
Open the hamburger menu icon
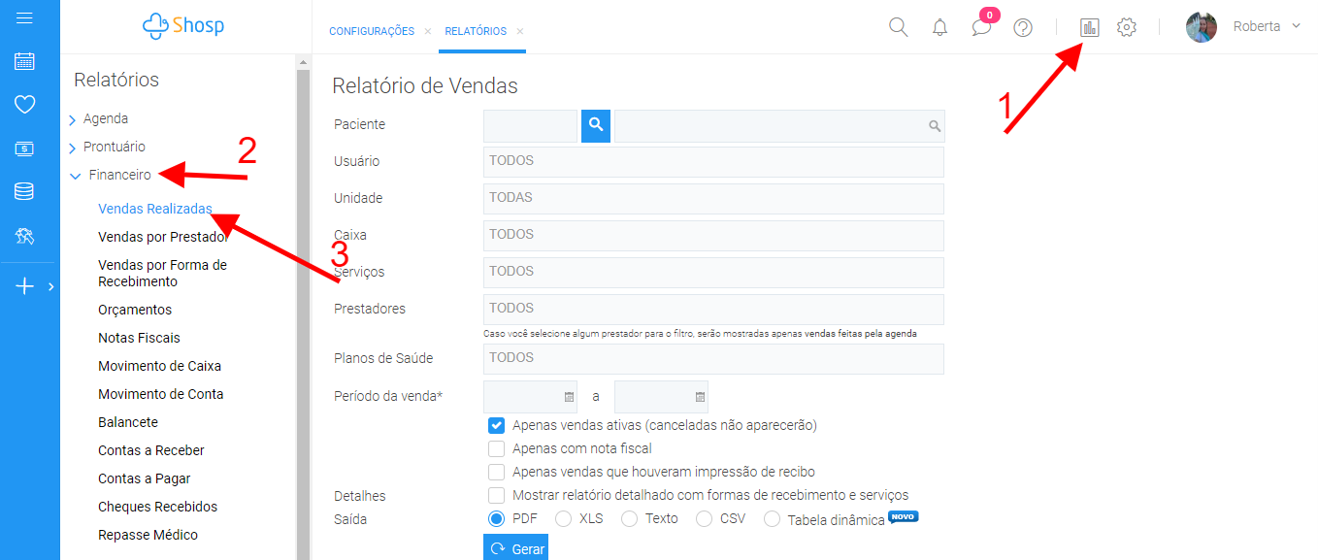coord(24,18)
